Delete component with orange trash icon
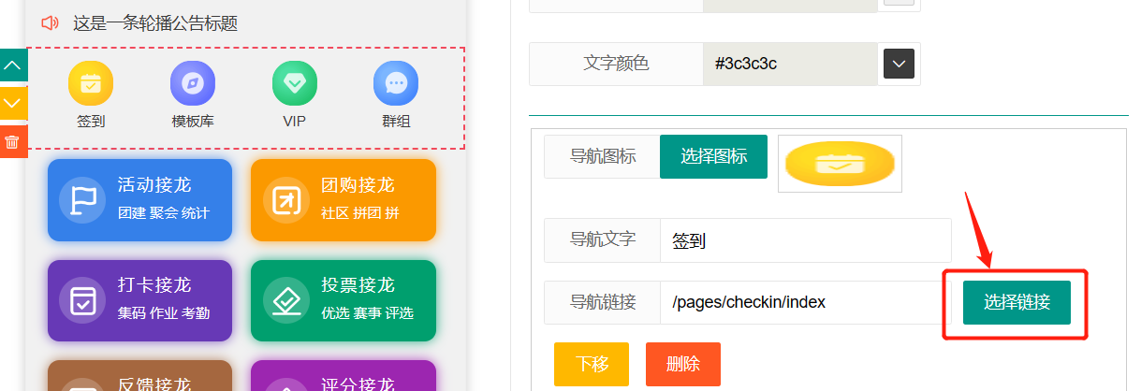This screenshot has height=391, width=1141. (x=13, y=141)
